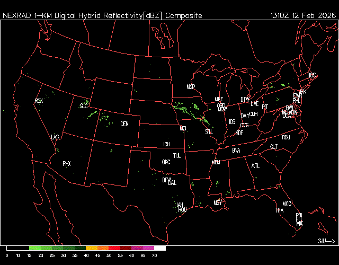
Task: Select the OKC label in Oklahoma
Action: [166, 162]
